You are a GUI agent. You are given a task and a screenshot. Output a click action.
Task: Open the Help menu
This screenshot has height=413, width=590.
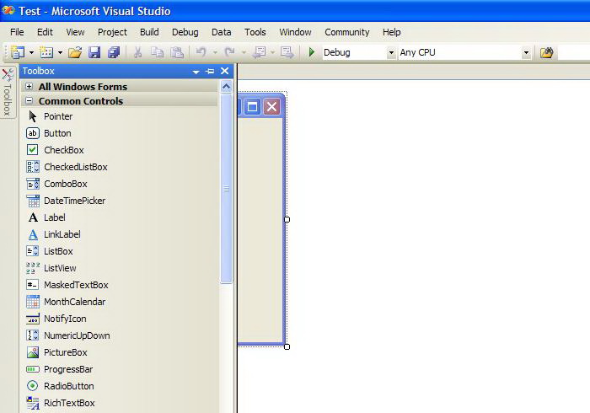point(392,32)
